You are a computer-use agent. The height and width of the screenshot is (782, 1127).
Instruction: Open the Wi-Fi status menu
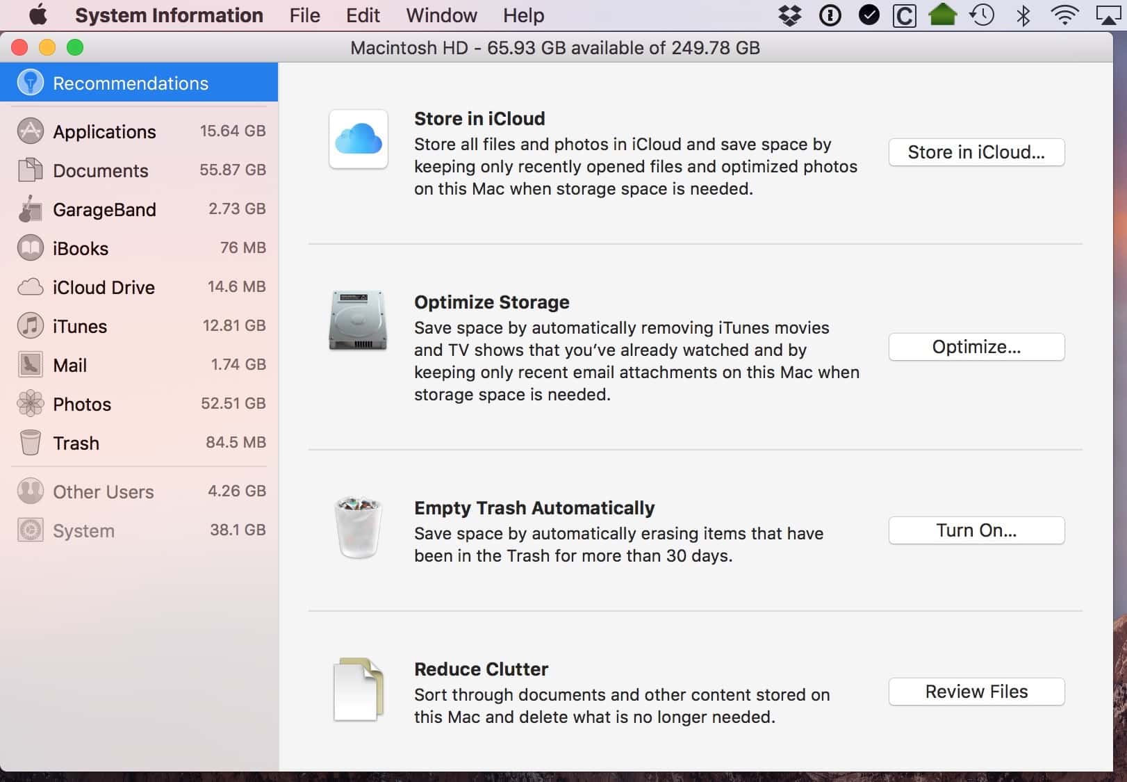[1064, 15]
